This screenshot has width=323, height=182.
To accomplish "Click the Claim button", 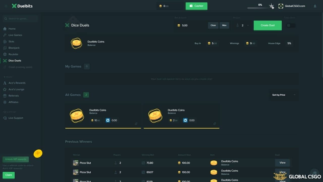I will [9, 175].
